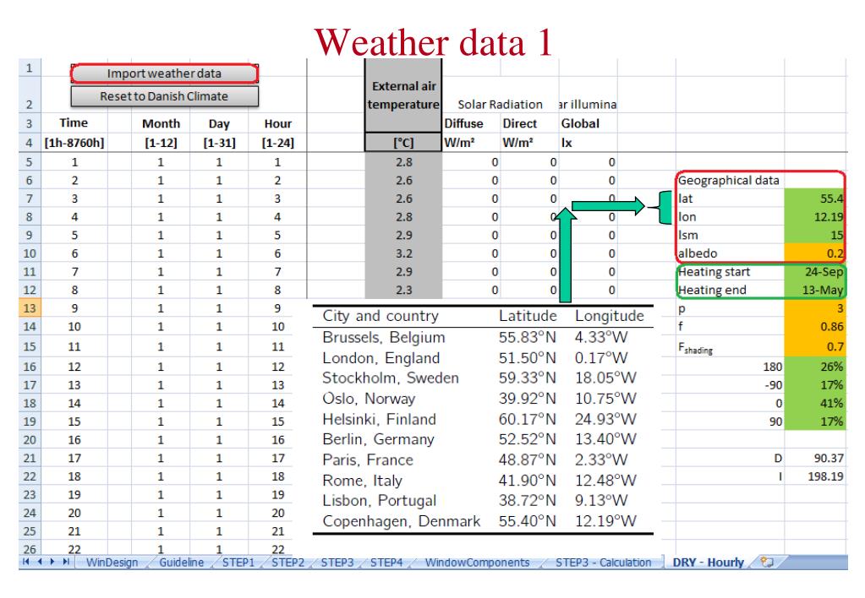This screenshot has width=865, height=598.
Task: Click temperature cell 3.2 in row 10
Action: click(403, 253)
